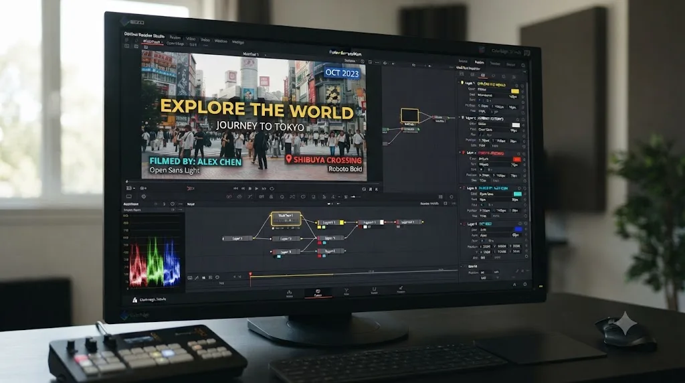The width and height of the screenshot is (685, 383).
Task: Click the home icon at bottom-left status bar
Action: [x=134, y=299]
